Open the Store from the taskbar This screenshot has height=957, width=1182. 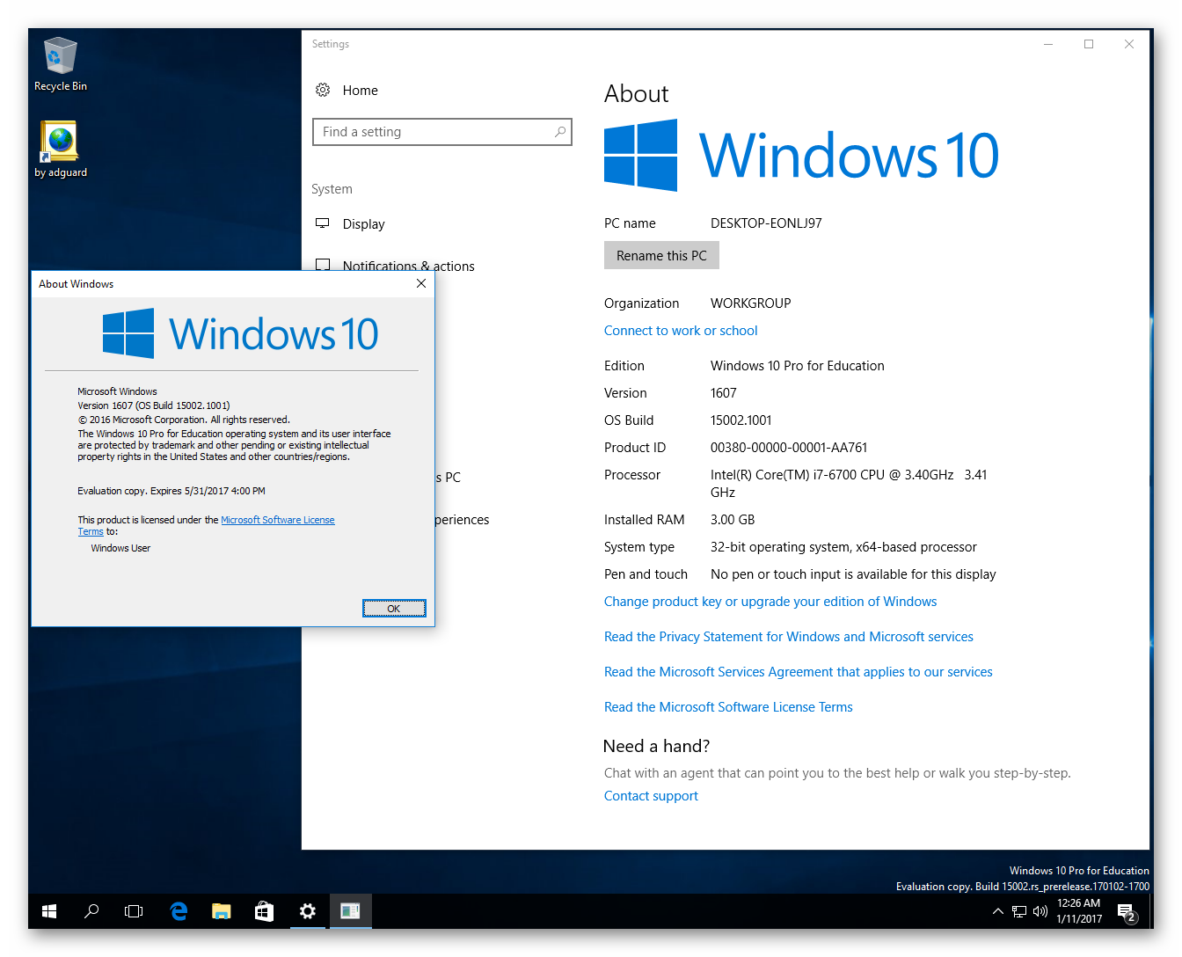(x=264, y=911)
